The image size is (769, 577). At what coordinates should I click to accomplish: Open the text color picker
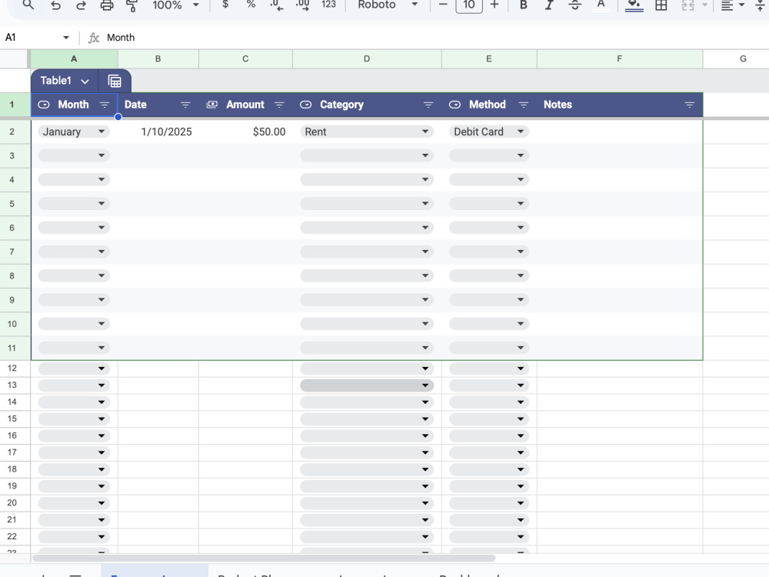click(x=601, y=5)
